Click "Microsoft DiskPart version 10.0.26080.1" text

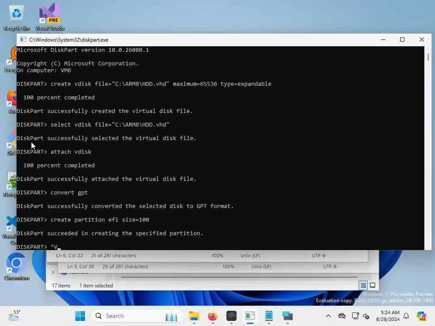pos(83,50)
